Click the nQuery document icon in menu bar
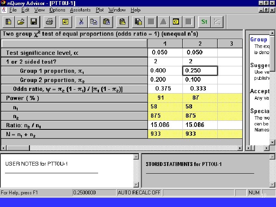Screen dimensions: 276x207 pyautogui.click(x=4, y=10)
